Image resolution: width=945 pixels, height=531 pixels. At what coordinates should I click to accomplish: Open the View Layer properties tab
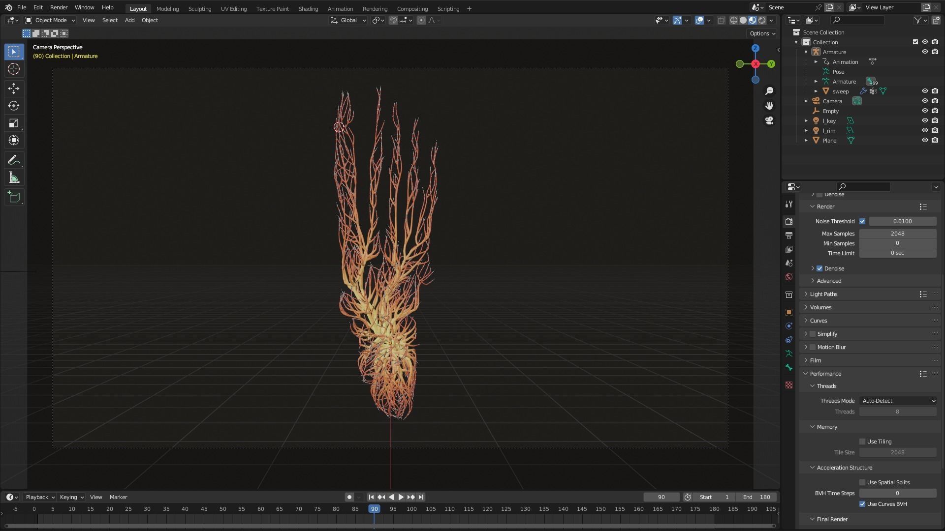(x=789, y=249)
